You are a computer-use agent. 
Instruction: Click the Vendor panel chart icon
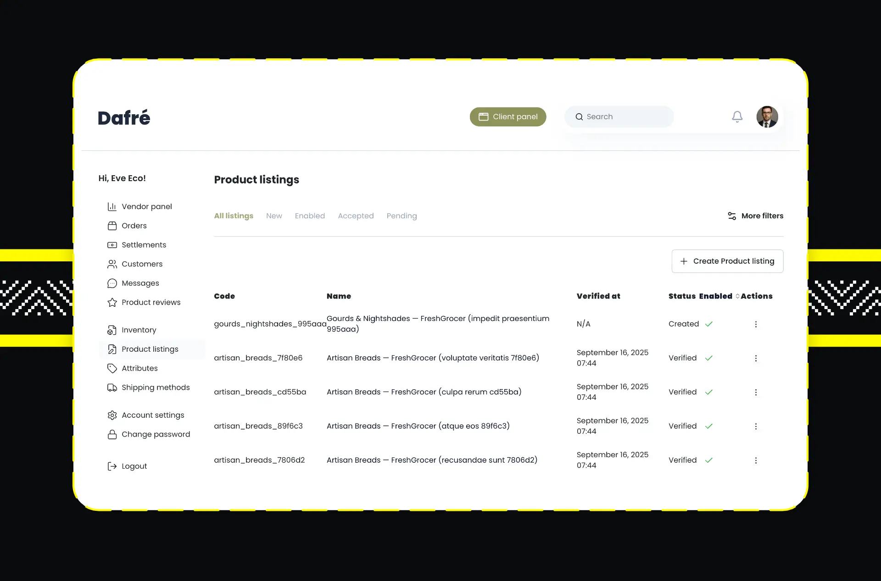click(x=112, y=207)
